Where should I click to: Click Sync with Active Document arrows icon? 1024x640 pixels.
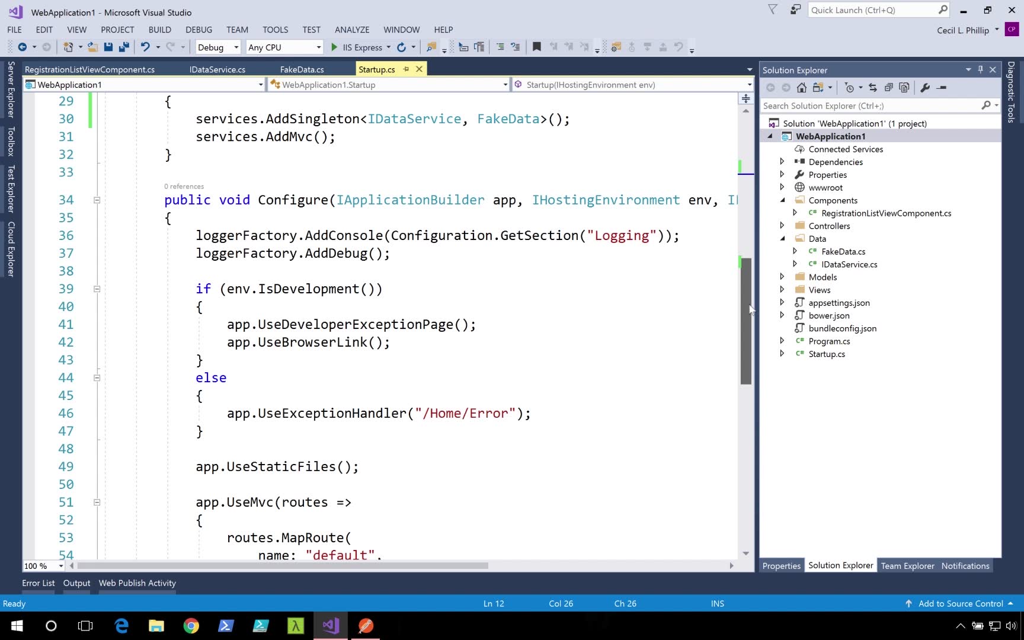click(x=873, y=88)
